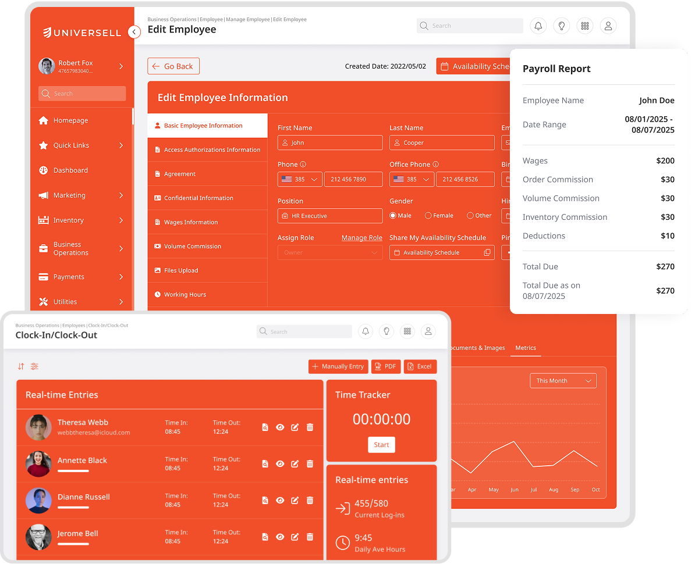Collapse the sidebar with the chevron button
Viewport: 695px width, 564px height.
click(x=134, y=32)
